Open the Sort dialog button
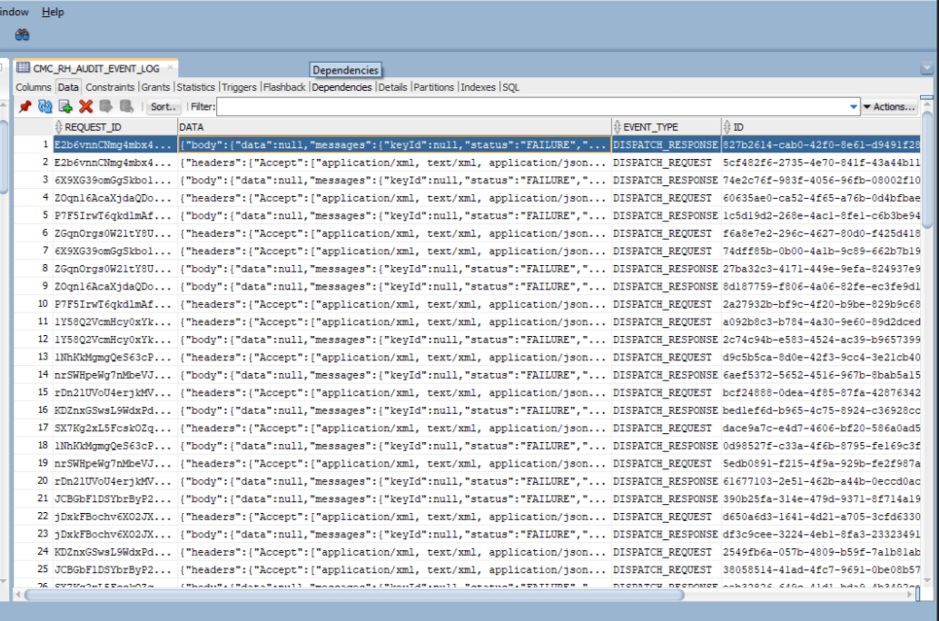939x621 pixels. point(164,107)
